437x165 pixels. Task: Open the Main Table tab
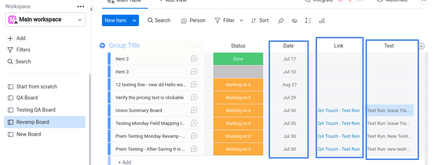[x=125, y=1]
